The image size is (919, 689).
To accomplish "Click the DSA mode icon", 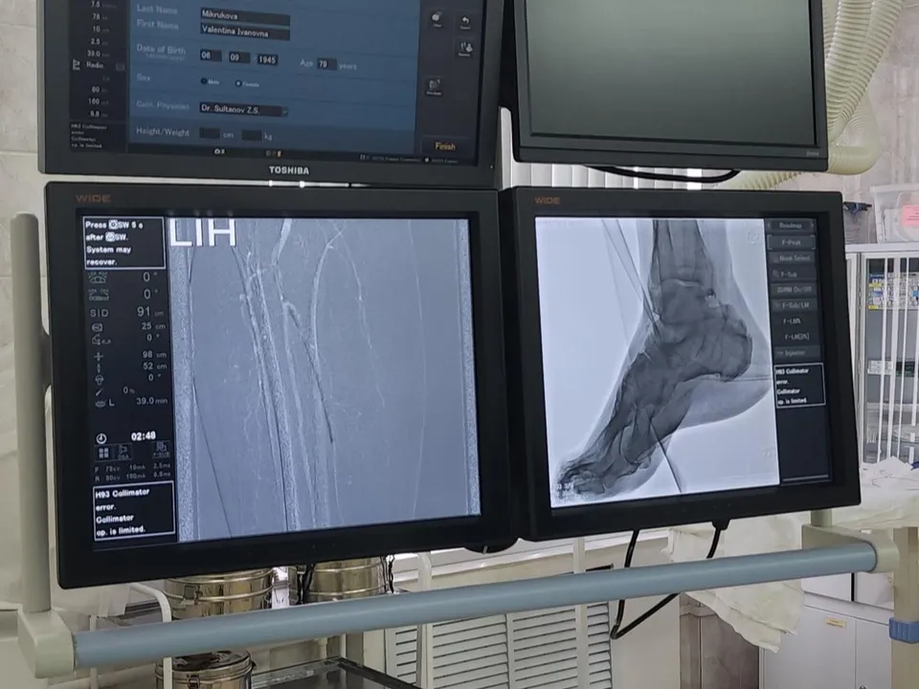I will (124, 452).
